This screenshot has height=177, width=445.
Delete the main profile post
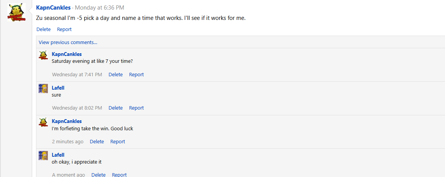coord(43,29)
